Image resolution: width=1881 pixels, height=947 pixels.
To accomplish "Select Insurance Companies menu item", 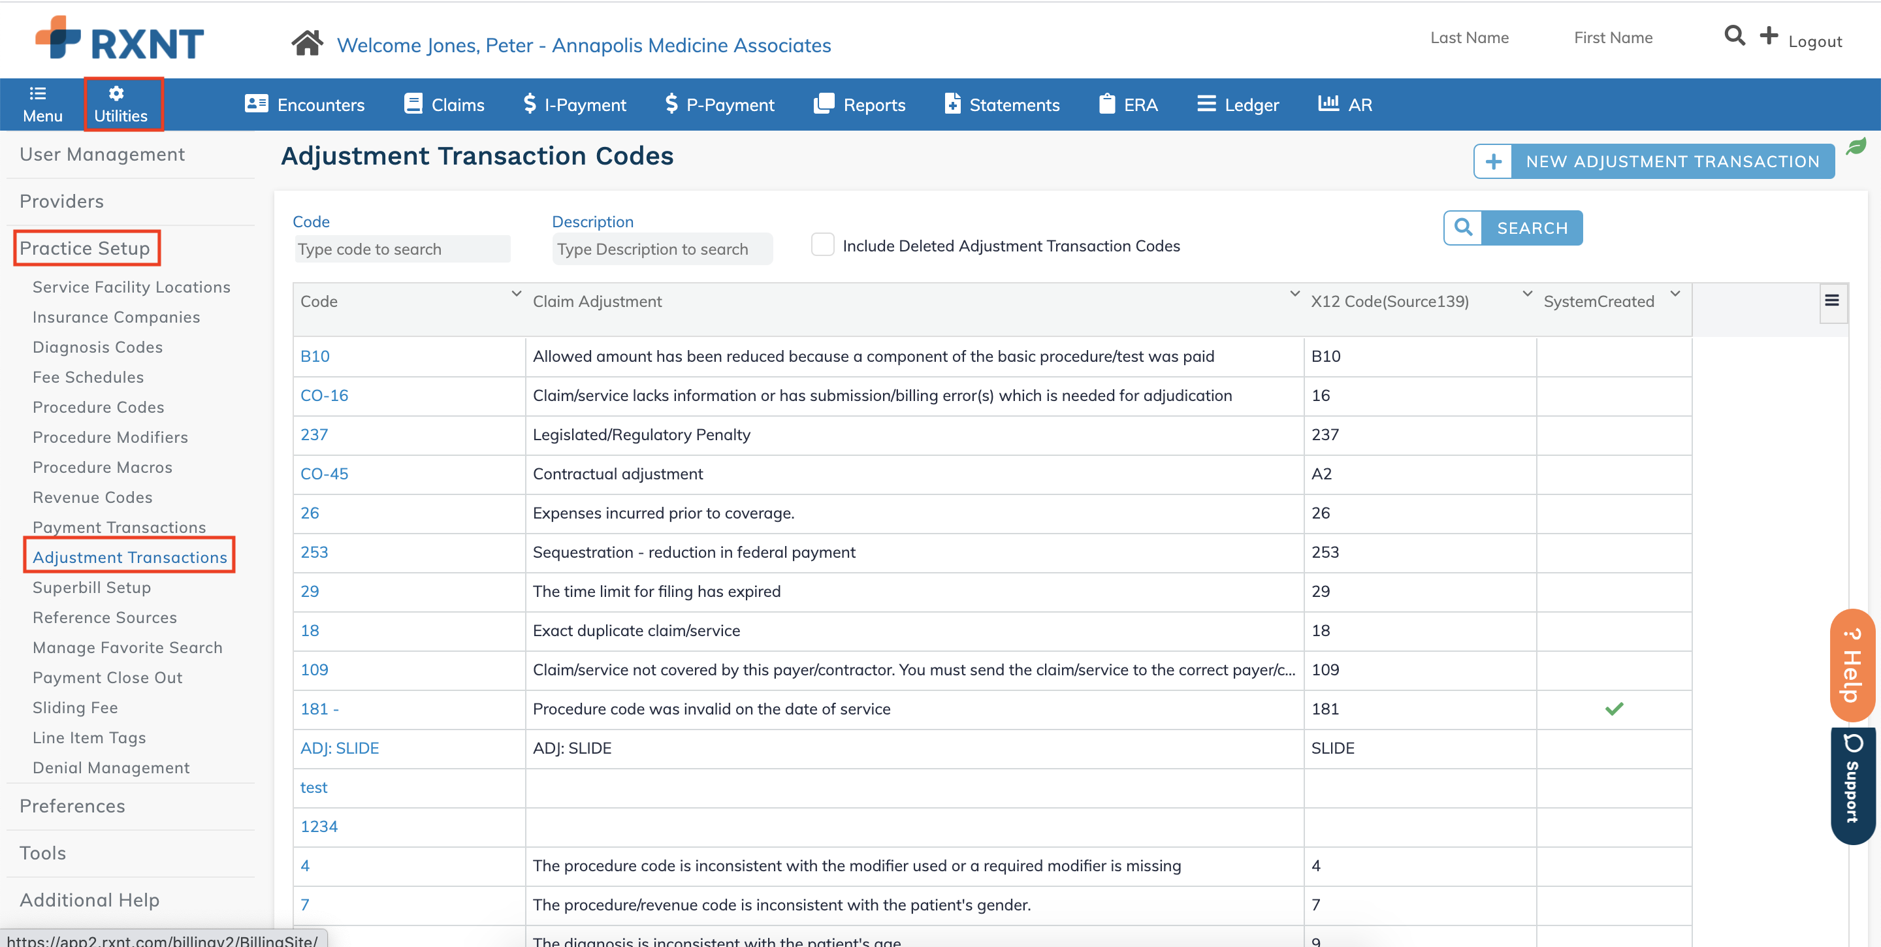I will pyautogui.click(x=116, y=317).
